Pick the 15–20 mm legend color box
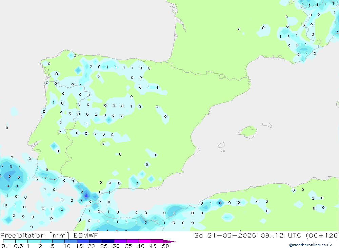Viewport: 339px width, 248px height. (x=83, y=241)
